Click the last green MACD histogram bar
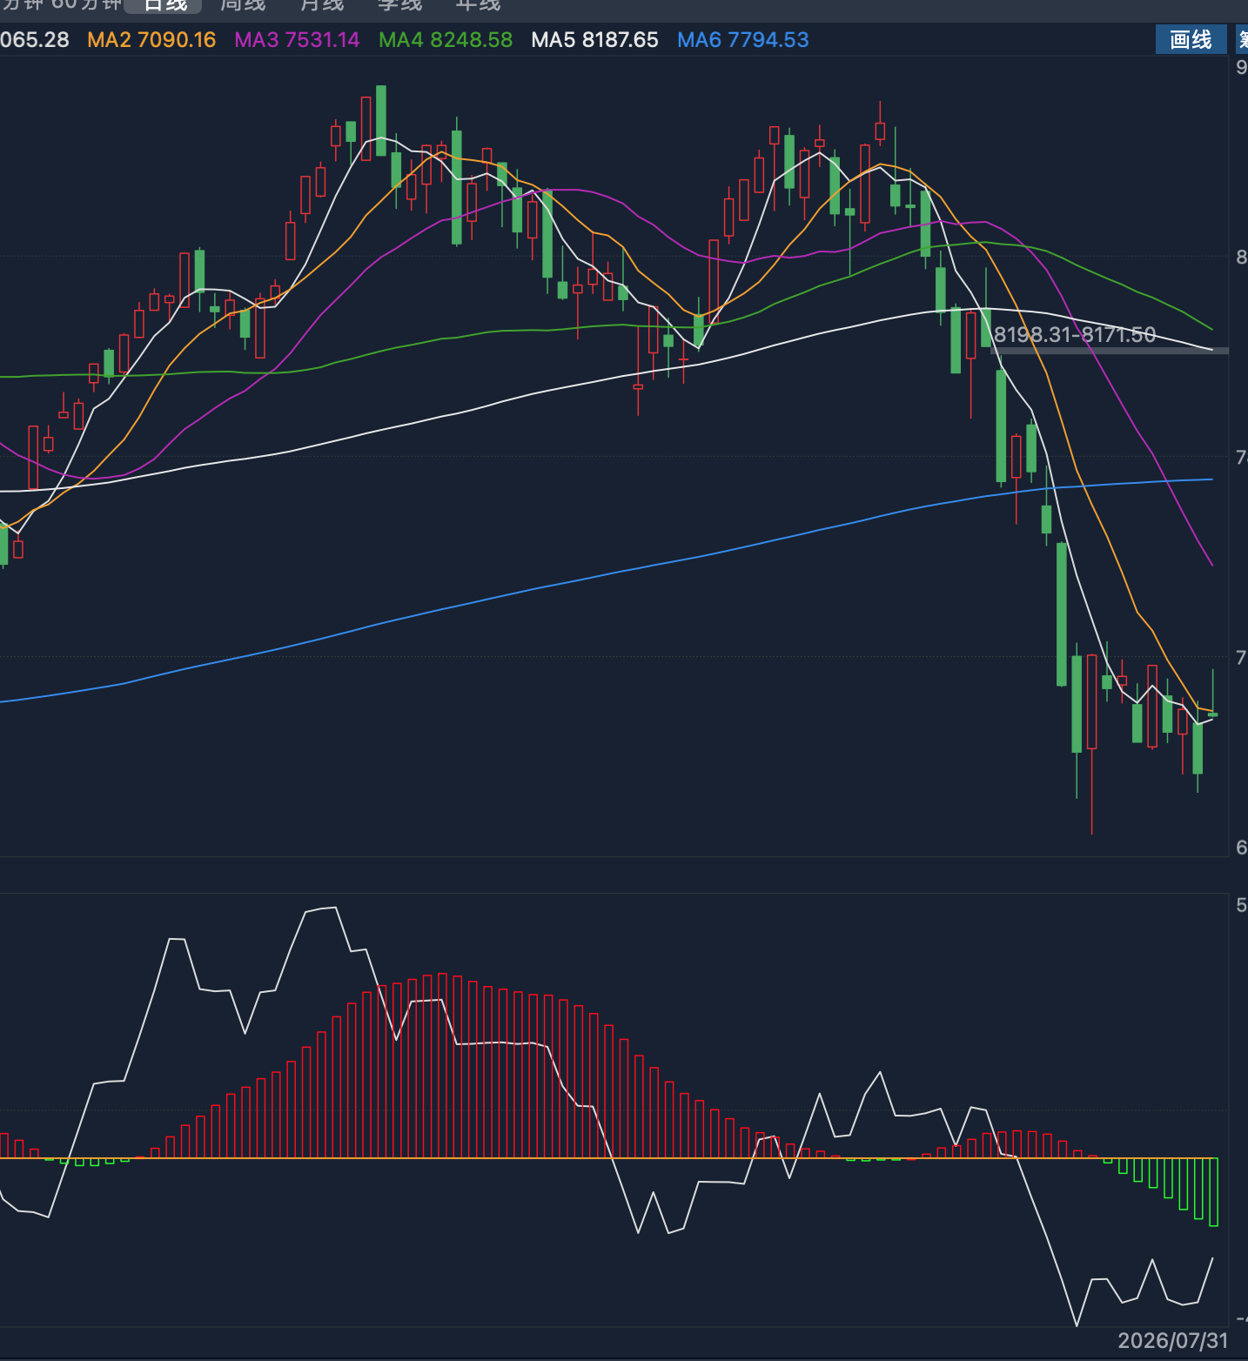1248x1361 pixels. click(1213, 1192)
